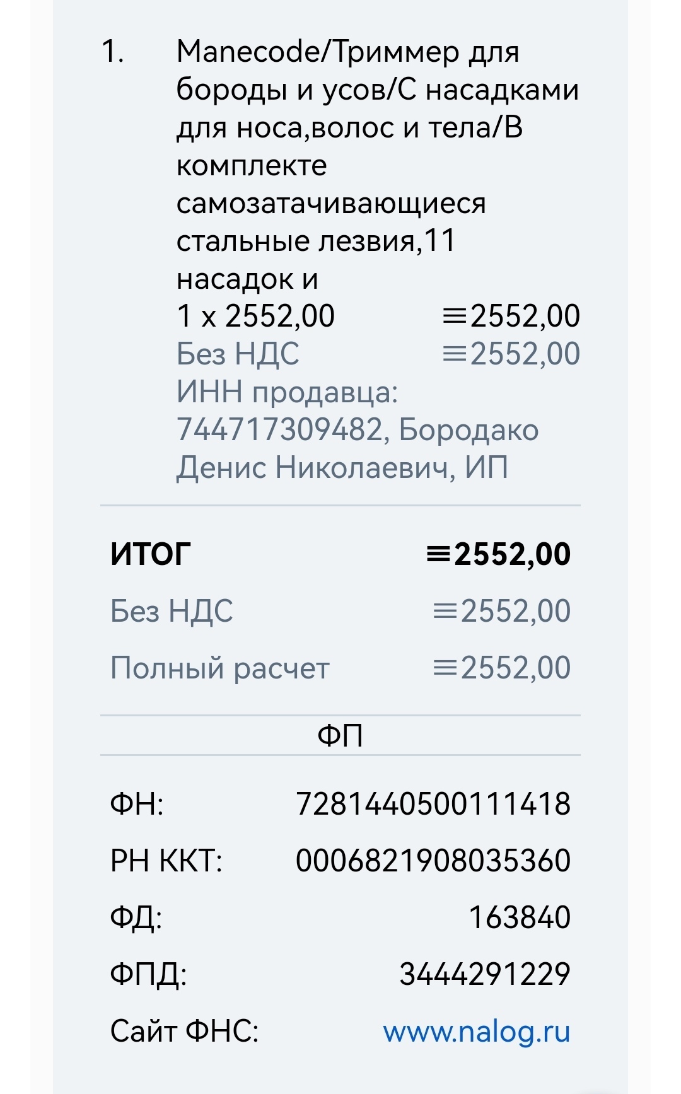This screenshot has width=681, height=1094.
Task: Tap the Сайт ФНС label
Action: pyautogui.click(x=184, y=1032)
